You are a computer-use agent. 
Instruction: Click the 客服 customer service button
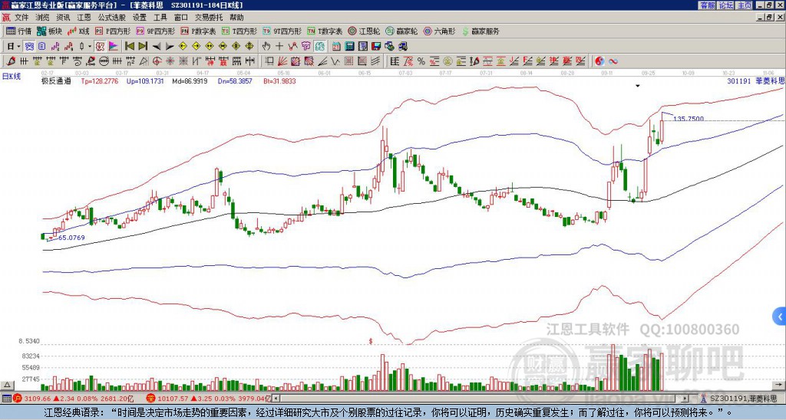pyautogui.click(x=707, y=5)
